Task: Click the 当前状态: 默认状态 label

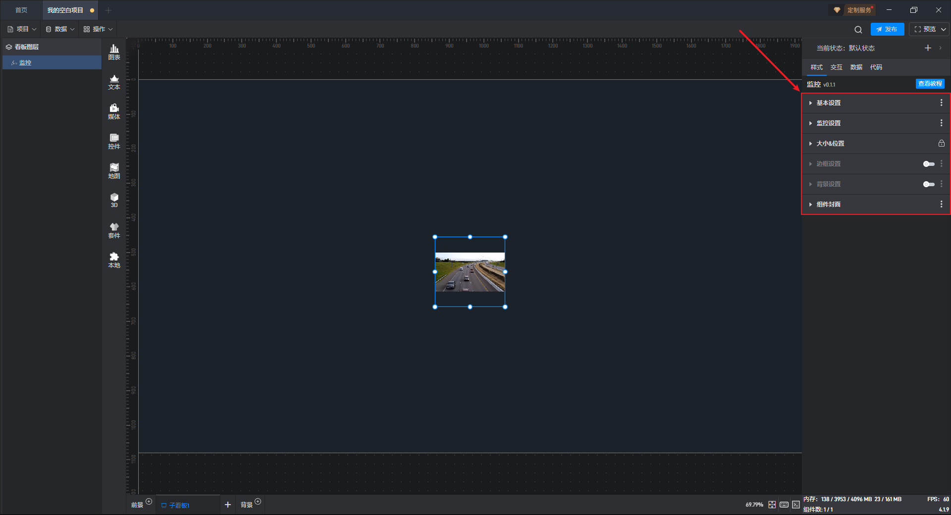Action: tap(845, 48)
